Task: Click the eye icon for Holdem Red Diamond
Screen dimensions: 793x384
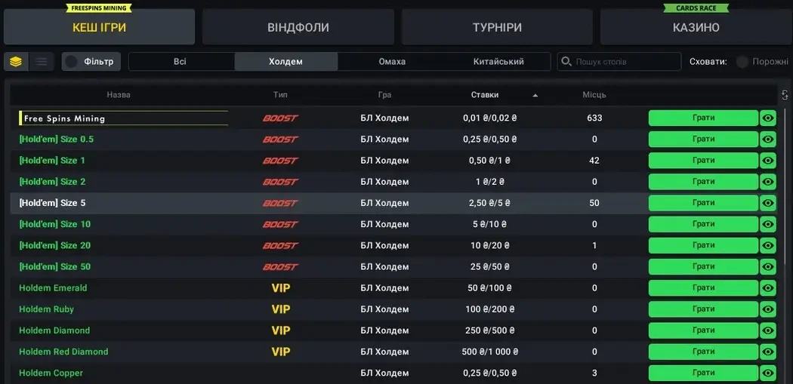Action: tap(768, 352)
